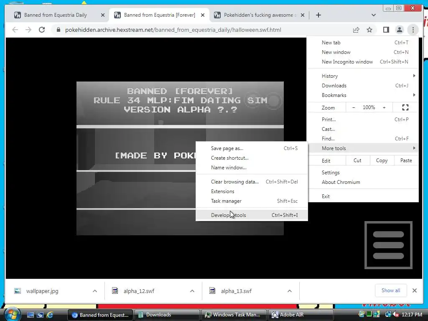Click the address bar URL
Image resolution: width=428 pixels, height=321 pixels.
pyautogui.click(x=173, y=30)
